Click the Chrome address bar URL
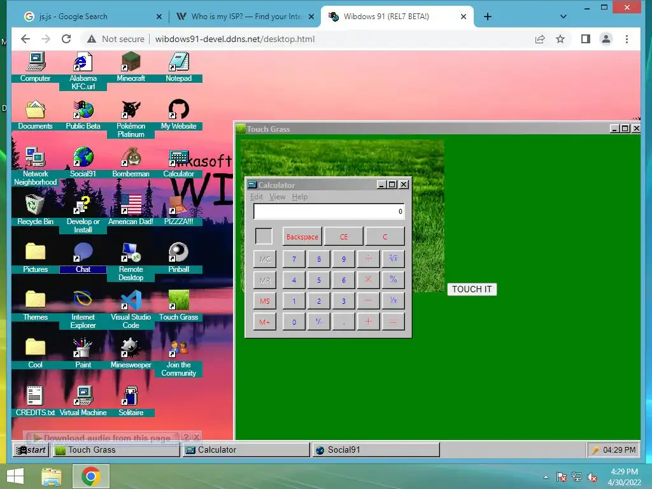This screenshot has height=489, width=652. click(235, 39)
